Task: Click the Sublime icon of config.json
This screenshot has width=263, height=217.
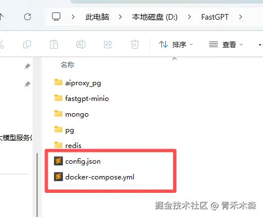Action: (58, 161)
